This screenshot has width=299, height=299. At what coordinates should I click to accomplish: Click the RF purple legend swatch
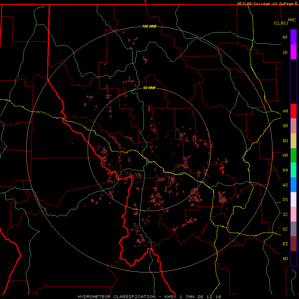293,37
